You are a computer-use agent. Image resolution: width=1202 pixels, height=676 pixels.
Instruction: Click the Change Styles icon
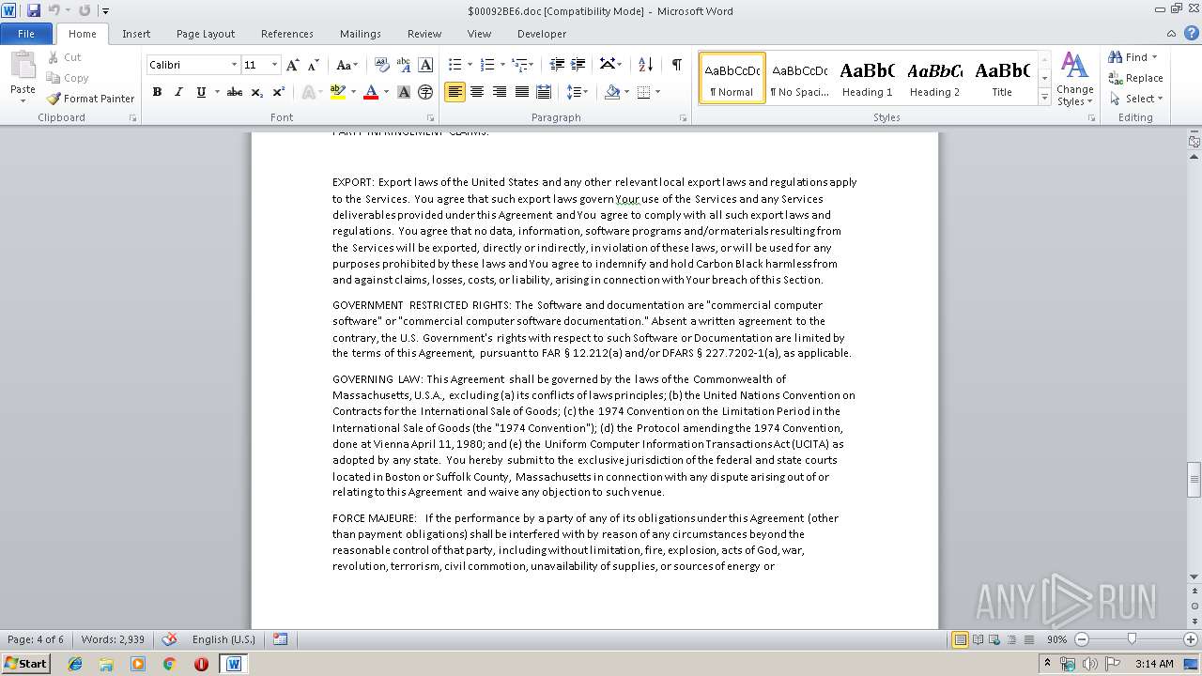1074,78
